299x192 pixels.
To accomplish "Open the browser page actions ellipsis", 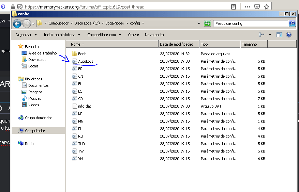I will point(247,7).
